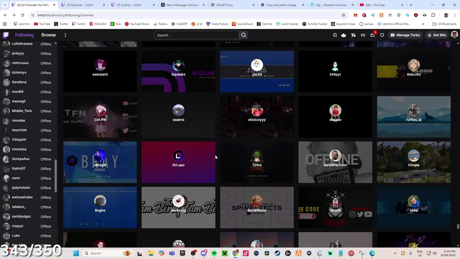Open the Squeakz channel card
Image resolution: width=460 pixels, height=259 pixels.
tap(178, 72)
